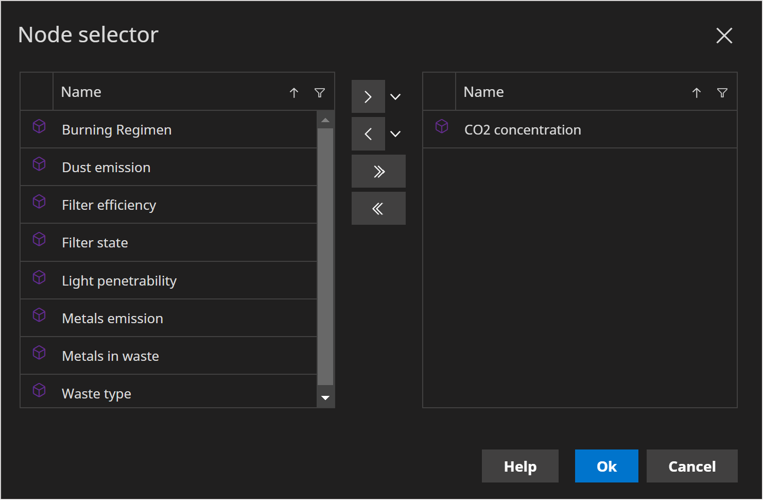The width and height of the screenshot is (763, 500).
Task: Click the move-right single arrow button
Action: 368,96
